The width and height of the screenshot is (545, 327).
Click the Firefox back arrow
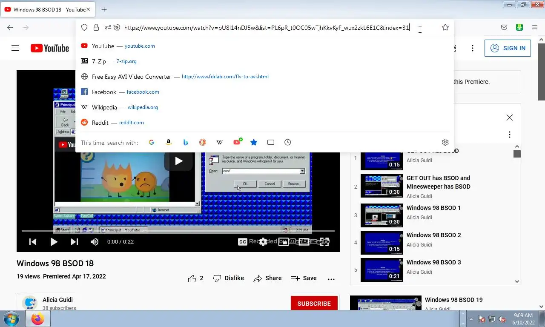pyautogui.click(x=10, y=28)
